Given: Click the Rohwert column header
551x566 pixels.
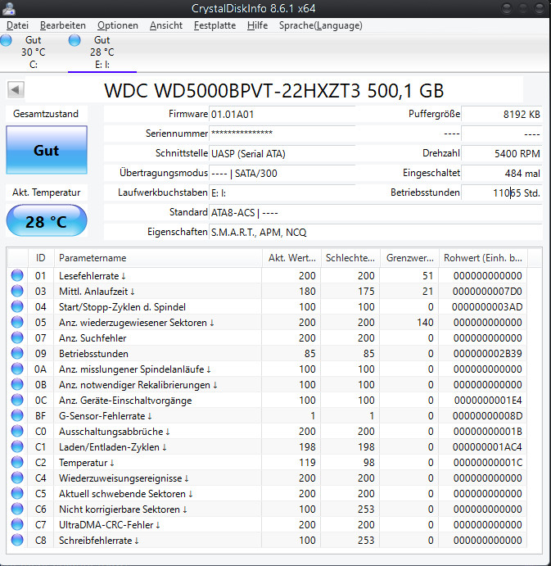Looking at the screenshot, I should (x=483, y=258).
